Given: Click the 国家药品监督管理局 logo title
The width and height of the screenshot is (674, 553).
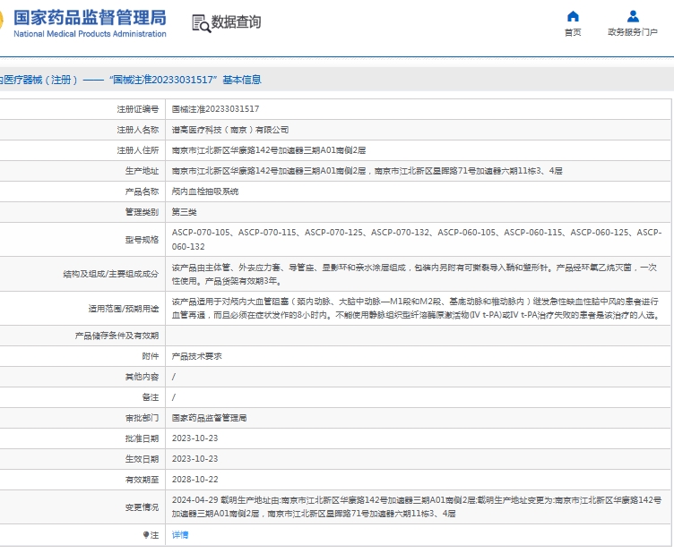Looking at the screenshot, I should tap(90, 18).
